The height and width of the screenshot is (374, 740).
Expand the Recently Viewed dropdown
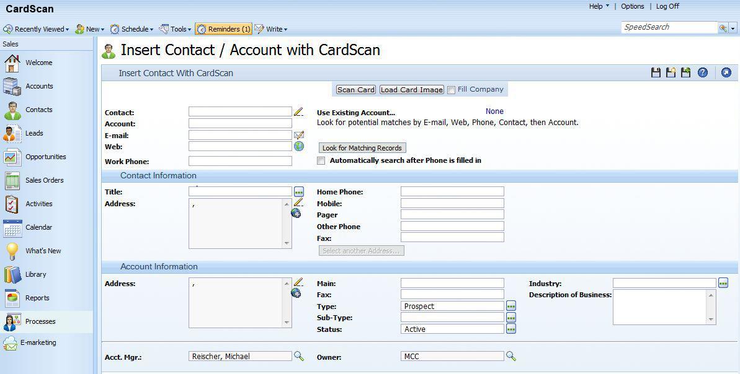pyautogui.click(x=36, y=29)
